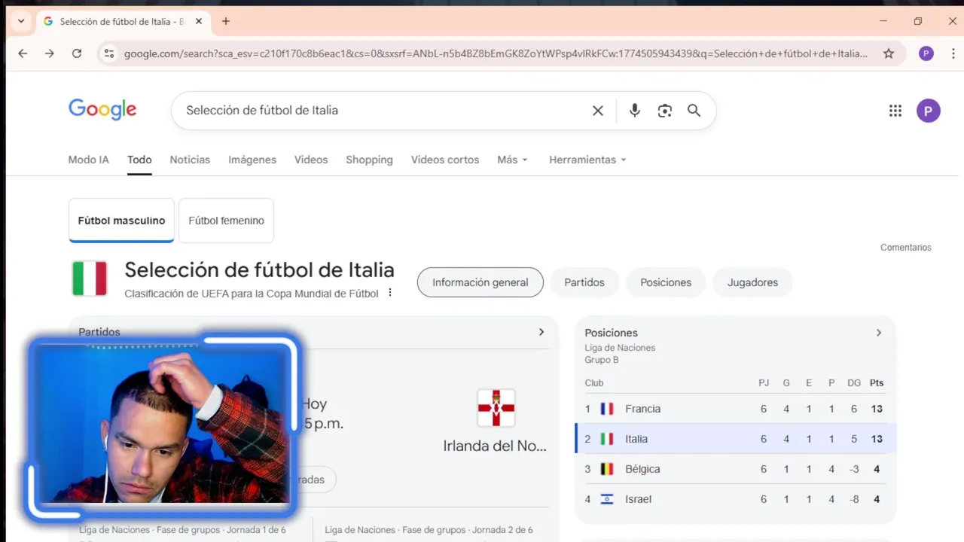Open the tab search dropdown arrow
Viewport: 964px width, 542px height.
pos(21,21)
